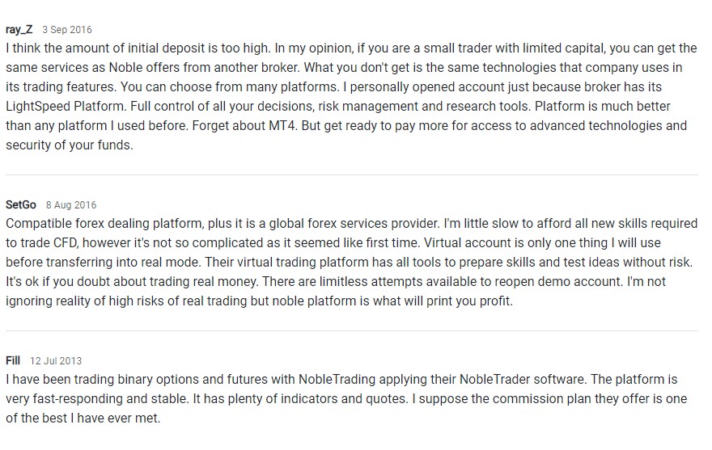Click the 12 Jul 2013 date stamp
Image resolution: width=712 pixels, height=450 pixels.
pyautogui.click(x=56, y=360)
